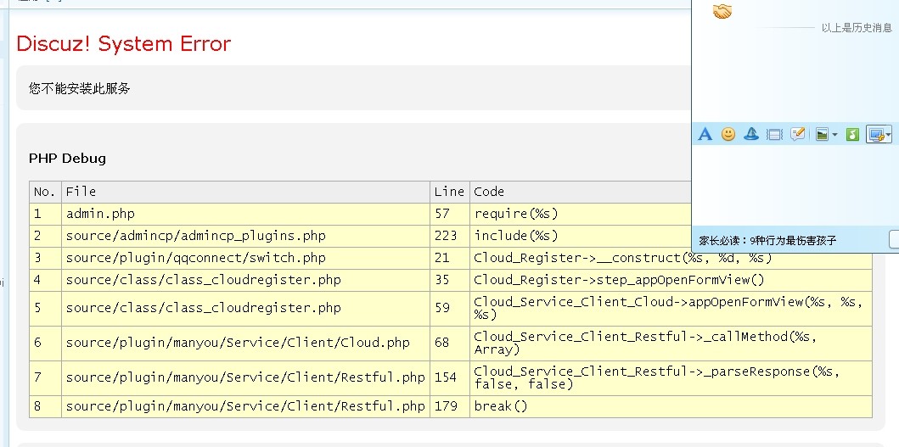899x447 pixels.
Task: Click the Cloud_Register->__construct code cell
Action: (x=671, y=260)
